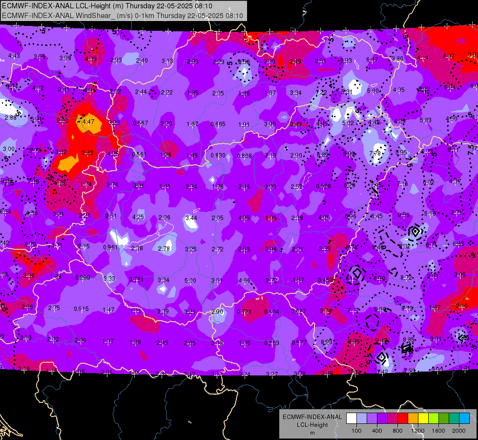Screen dimensions: 478x440
Task: Select the wind shear value 0.561
Action: click(139, 154)
